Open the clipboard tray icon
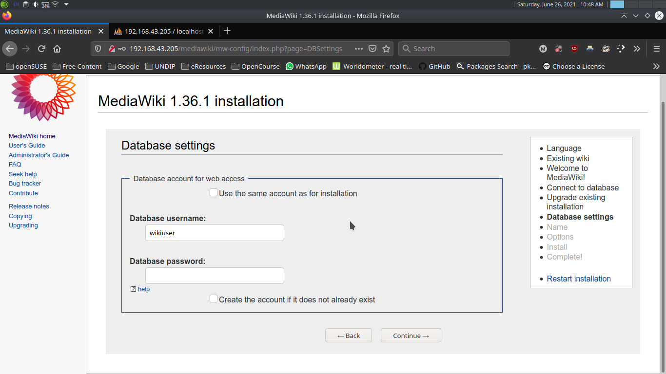Image resolution: width=666 pixels, height=374 pixels. coord(26,4)
